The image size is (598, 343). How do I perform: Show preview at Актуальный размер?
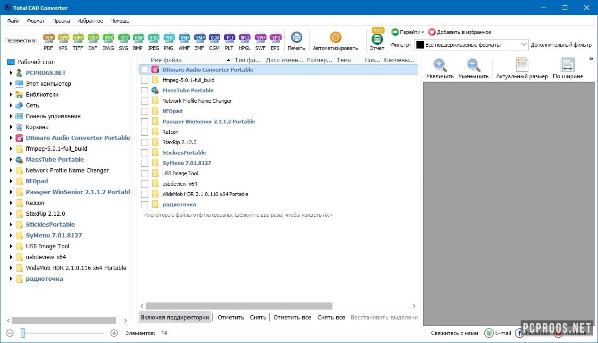(522, 69)
